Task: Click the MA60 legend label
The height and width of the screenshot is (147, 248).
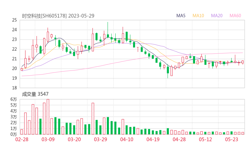Action: tap(235, 16)
